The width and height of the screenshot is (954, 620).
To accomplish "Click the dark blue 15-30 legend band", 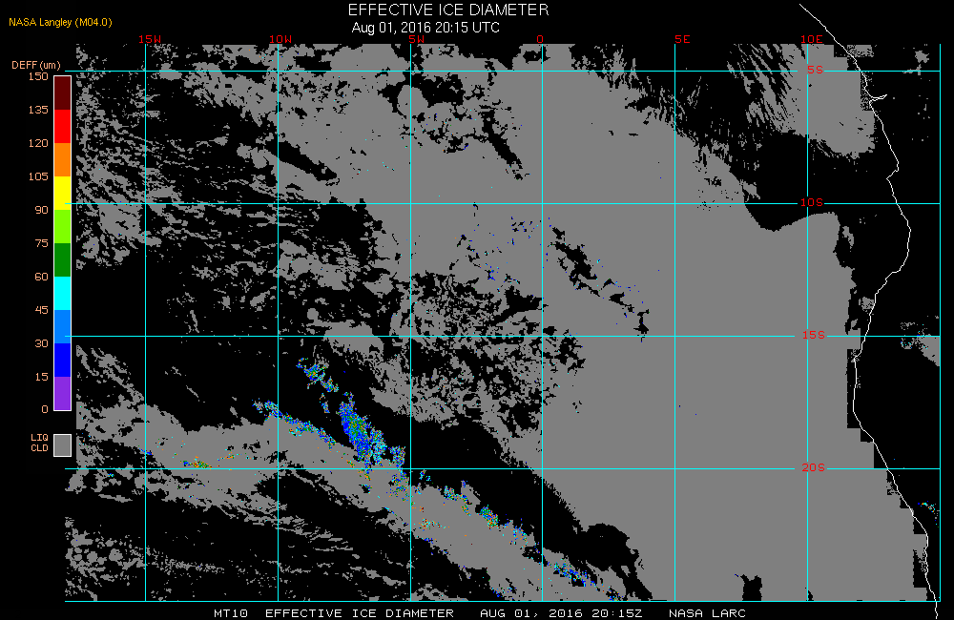I will 63,361.
